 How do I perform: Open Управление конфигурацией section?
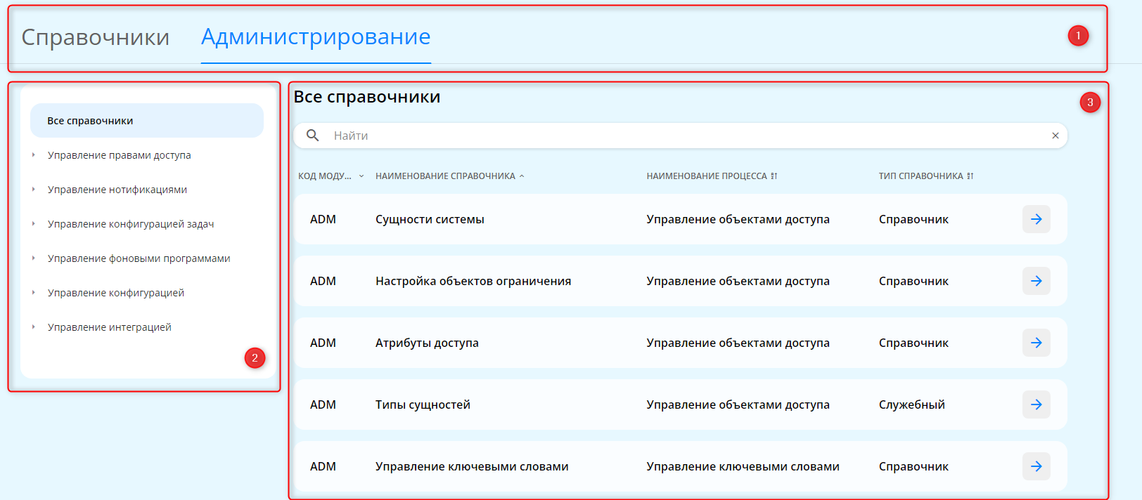116,293
